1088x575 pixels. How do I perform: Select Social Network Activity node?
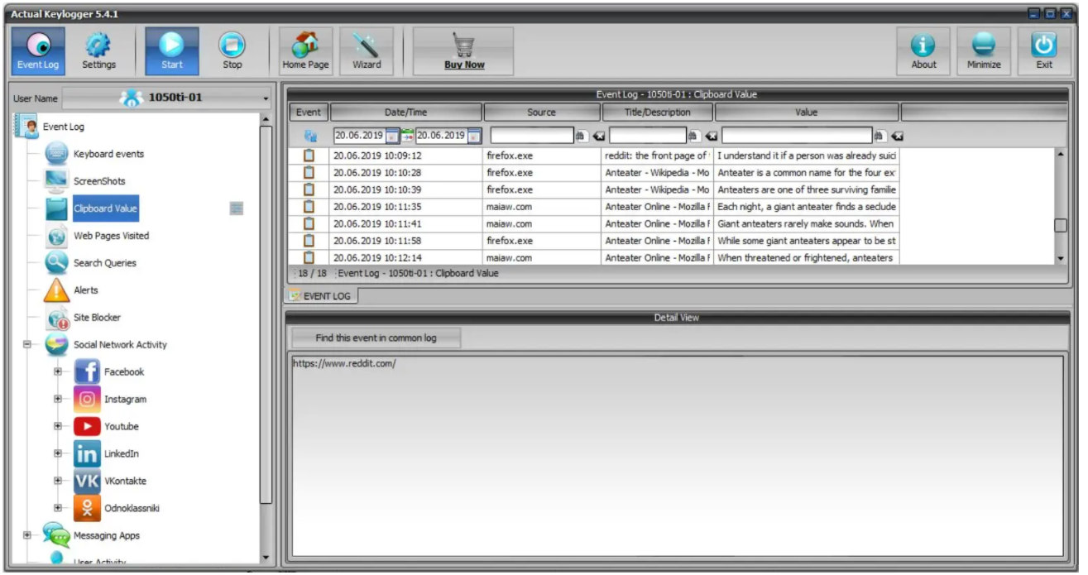[120, 345]
